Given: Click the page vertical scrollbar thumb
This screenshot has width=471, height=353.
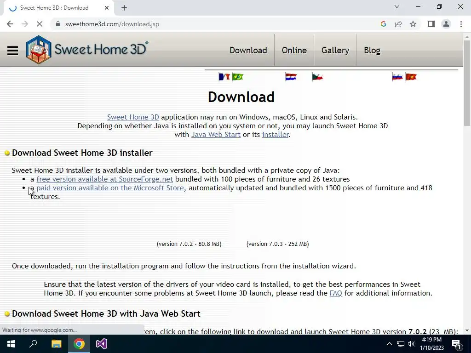Looking at the screenshot, I should tap(467, 83).
